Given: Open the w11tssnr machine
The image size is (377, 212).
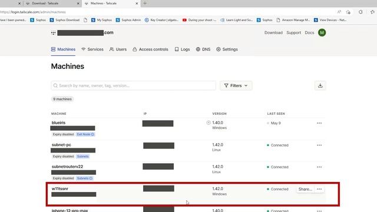Looking at the screenshot, I should 60,188.
